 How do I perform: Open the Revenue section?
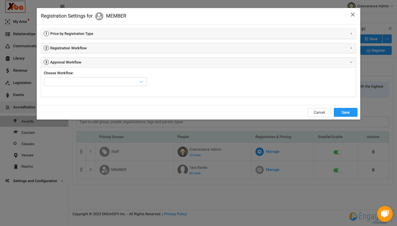tap(20, 70)
